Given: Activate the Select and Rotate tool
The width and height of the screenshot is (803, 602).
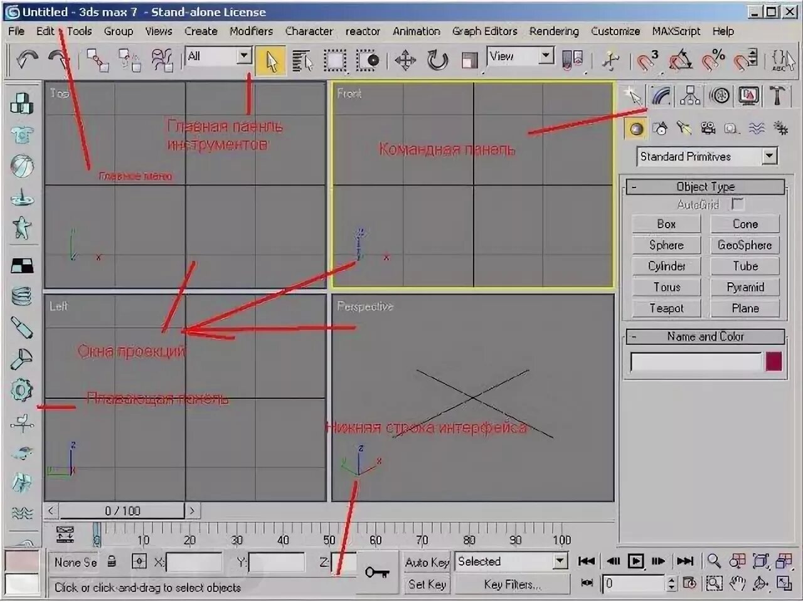Looking at the screenshot, I should [x=437, y=61].
